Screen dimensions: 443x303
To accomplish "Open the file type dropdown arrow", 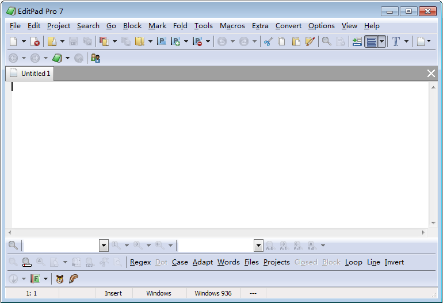I will 429,41.
